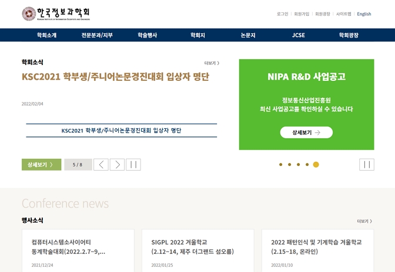395x272 pixels.
Task: Select the first banner carousel dot
Action: [281, 165]
